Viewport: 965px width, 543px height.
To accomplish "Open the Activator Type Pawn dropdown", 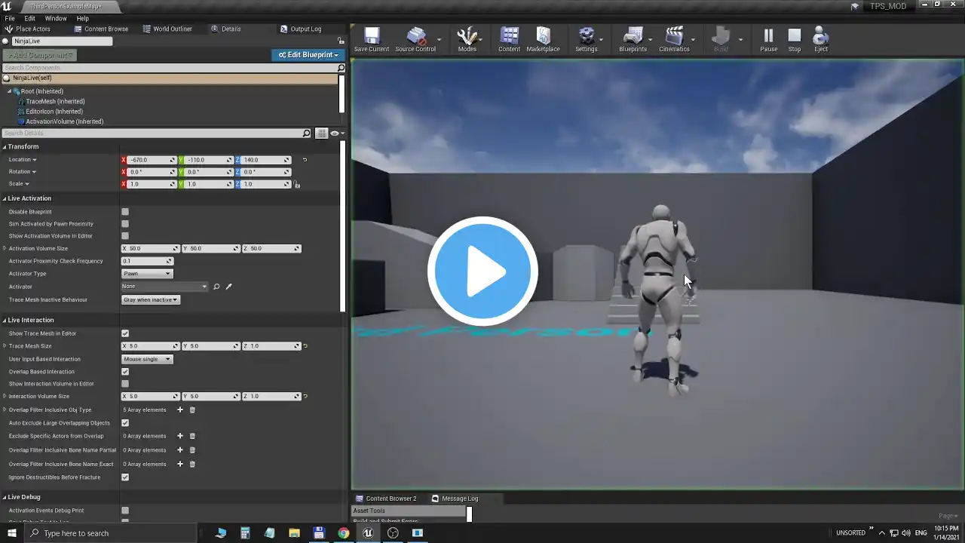I will coord(147,274).
